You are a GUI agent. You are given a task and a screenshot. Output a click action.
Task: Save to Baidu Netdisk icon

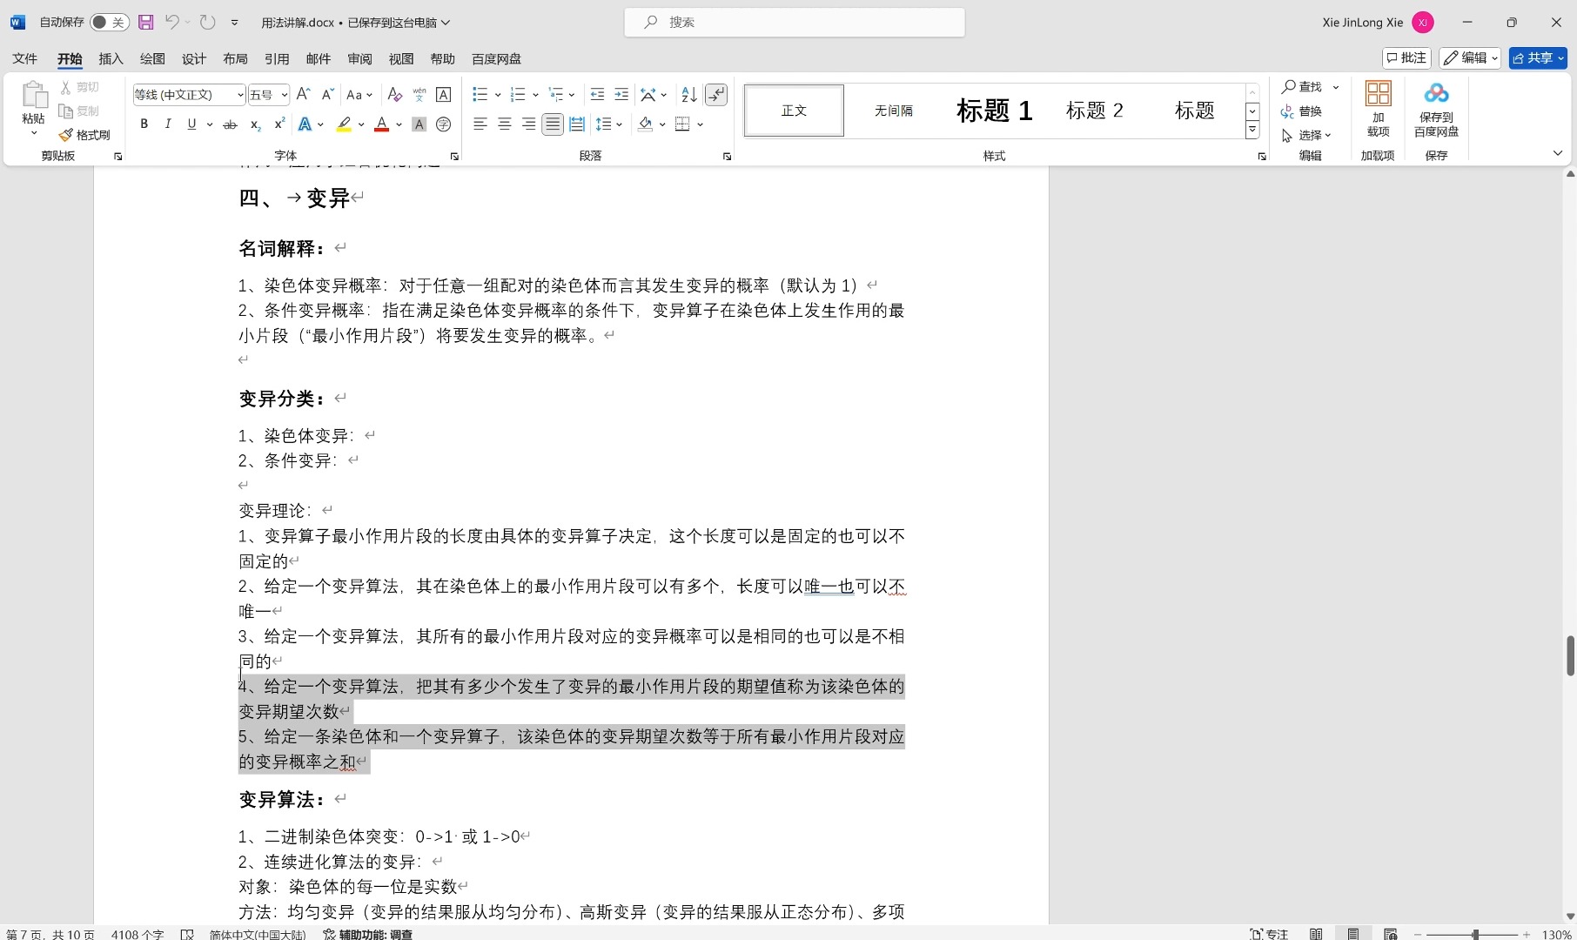(x=1436, y=109)
